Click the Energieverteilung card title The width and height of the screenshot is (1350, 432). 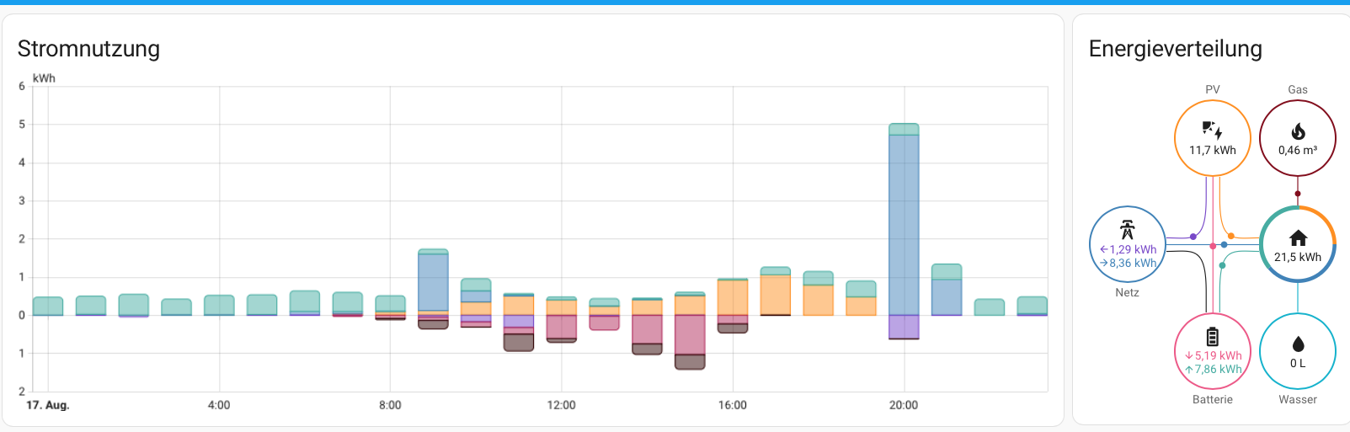tap(1175, 49)
